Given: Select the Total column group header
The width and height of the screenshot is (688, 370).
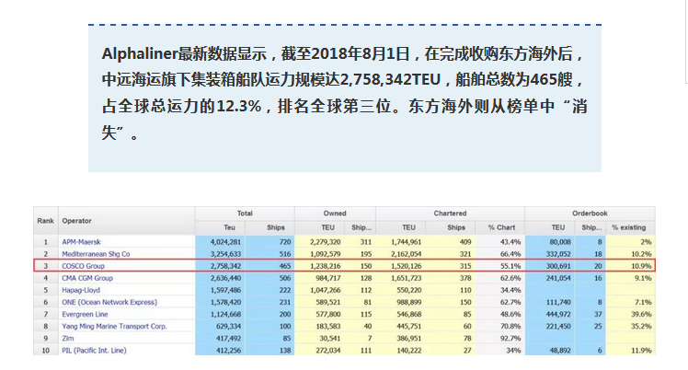Looking at the screenshot, I should [x=244, y=213].
